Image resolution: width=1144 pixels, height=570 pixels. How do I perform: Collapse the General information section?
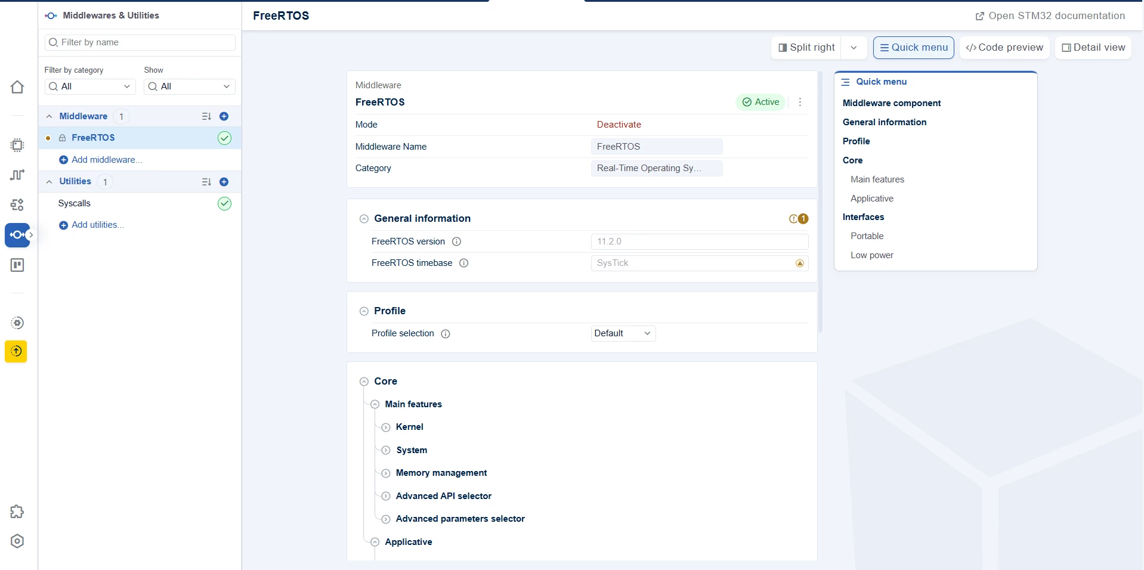[364, 219]
